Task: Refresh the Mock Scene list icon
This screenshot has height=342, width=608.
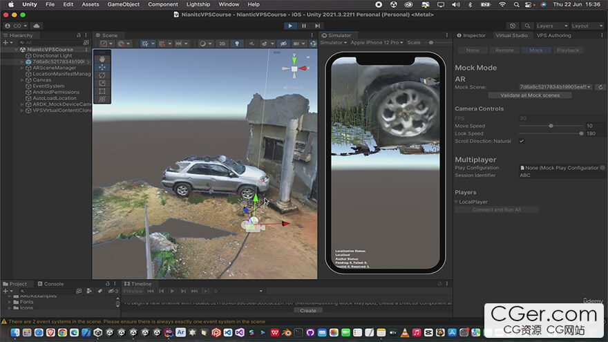Action: point(600,87)
